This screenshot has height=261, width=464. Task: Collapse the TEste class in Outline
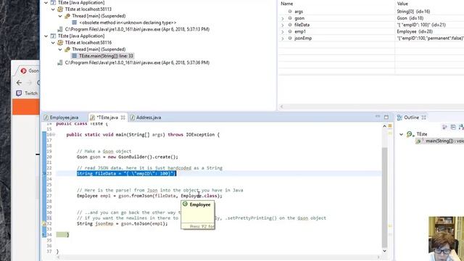click(x=401, y=134)
